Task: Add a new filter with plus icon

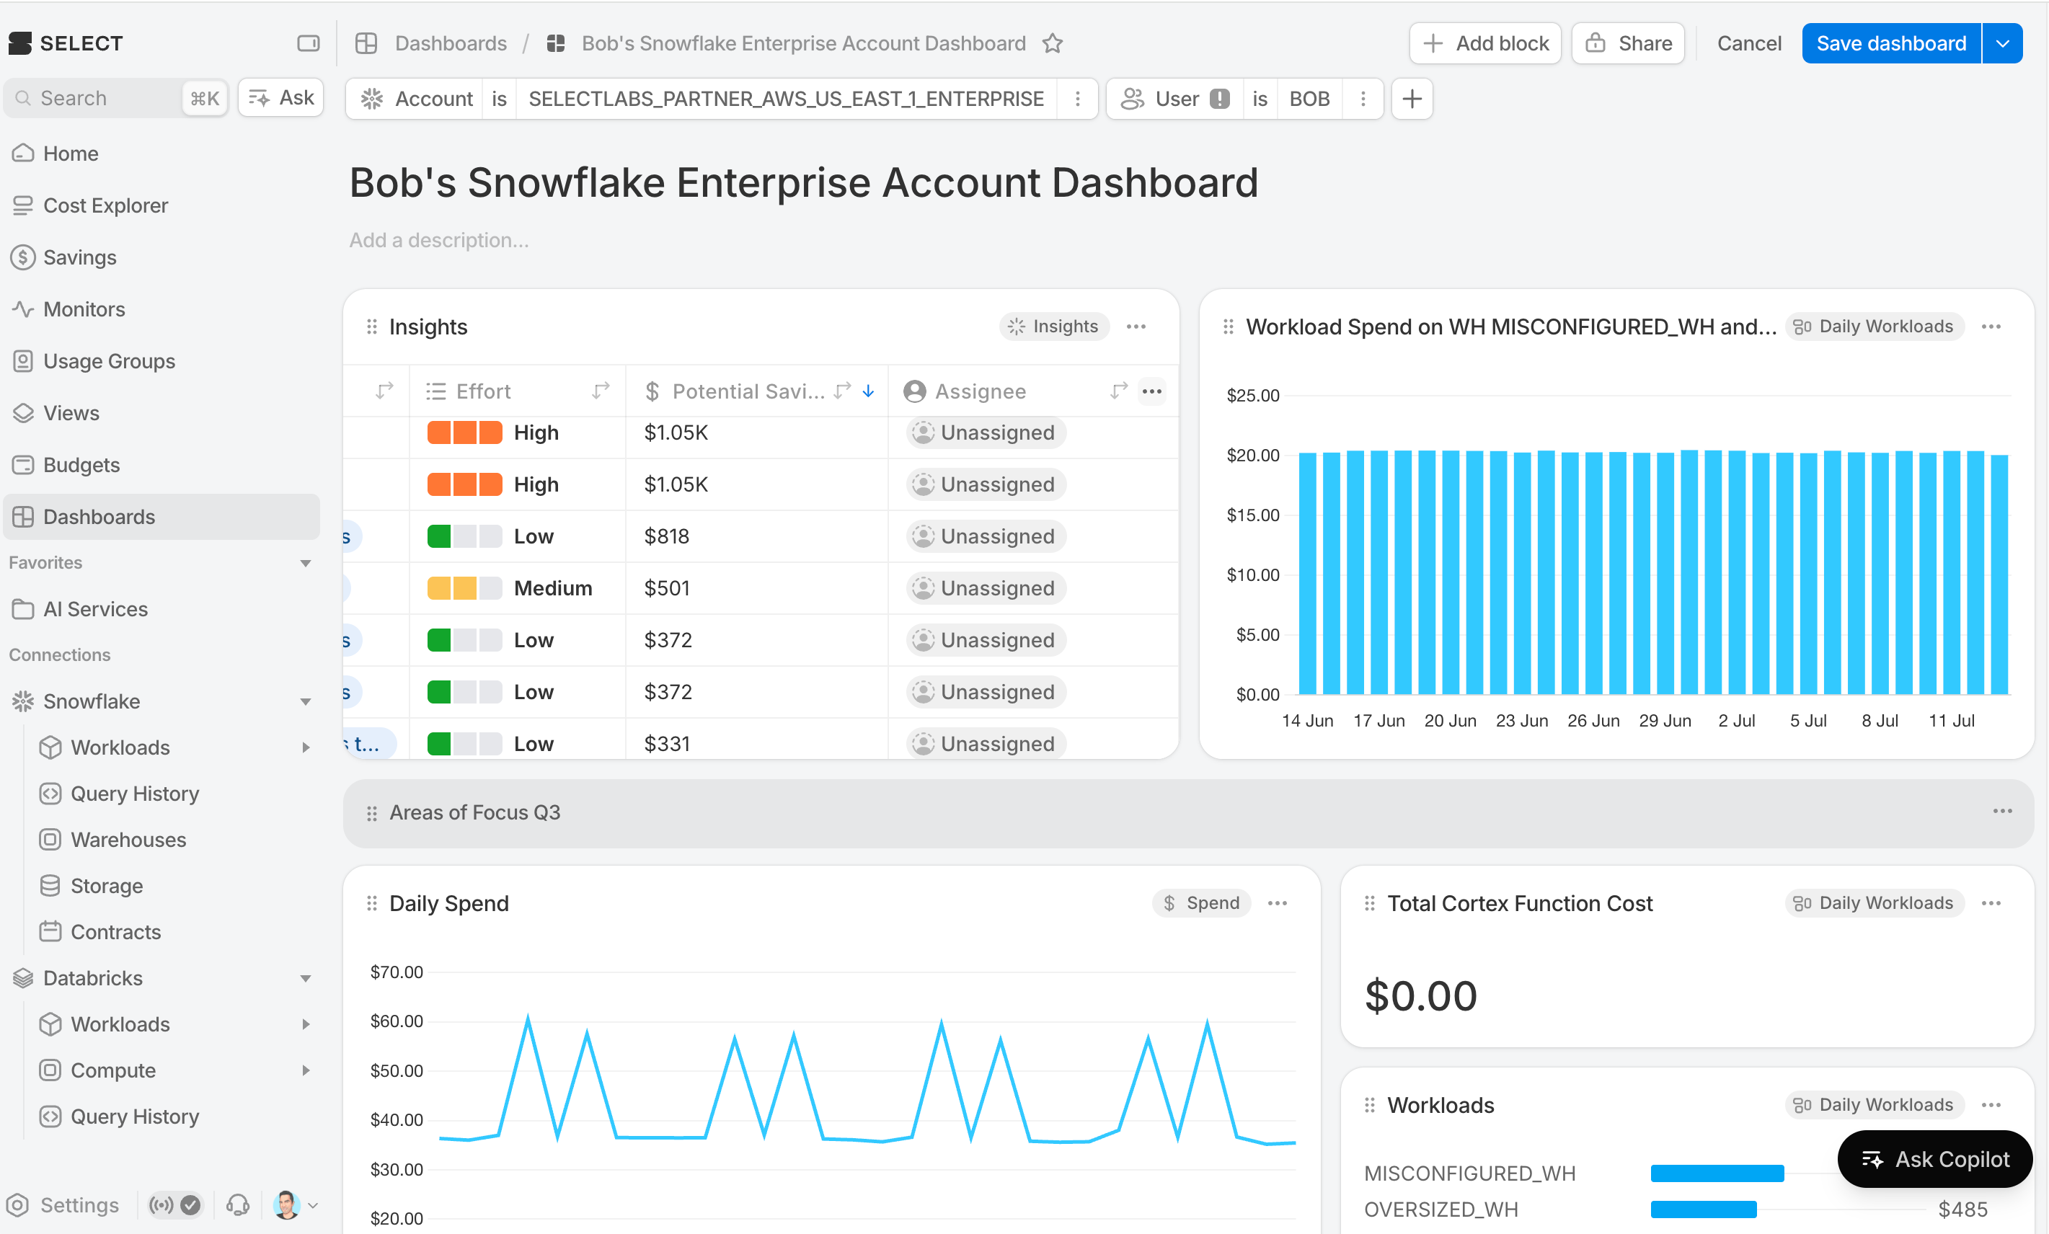Action: pyautogui.click(x=1412, y=99)
